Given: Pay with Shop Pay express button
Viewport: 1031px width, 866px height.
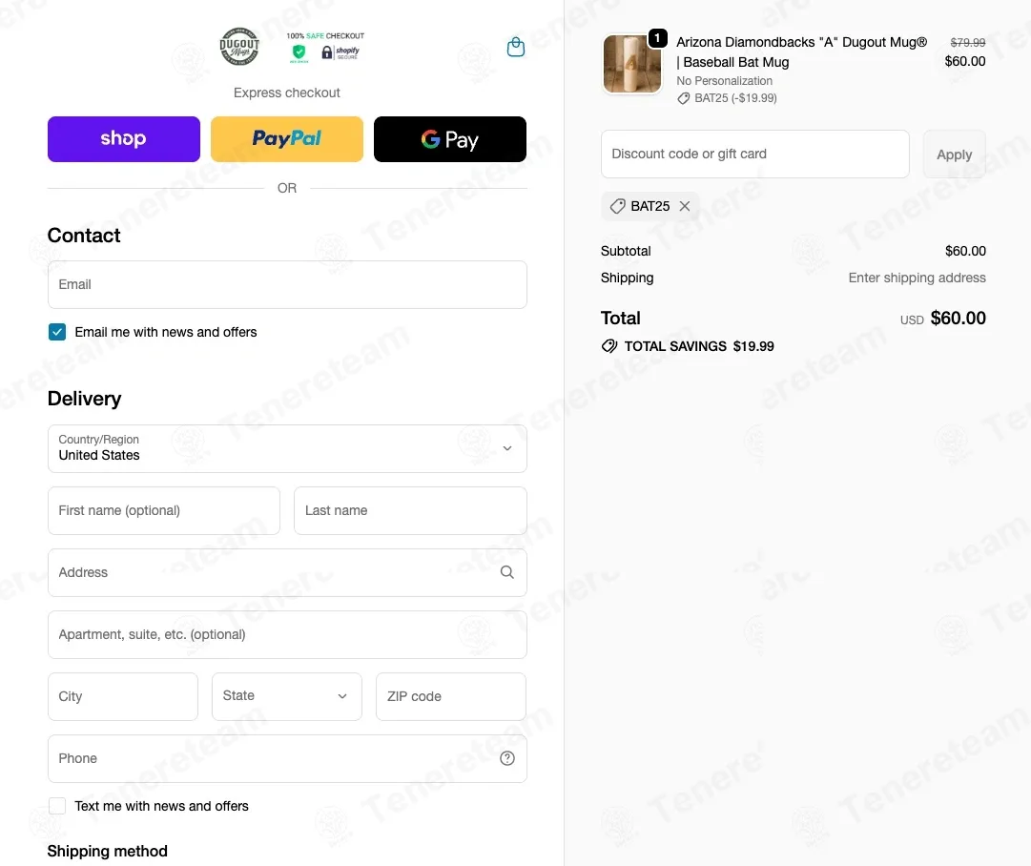Looking at the screenshot, I should pos(124,138).
